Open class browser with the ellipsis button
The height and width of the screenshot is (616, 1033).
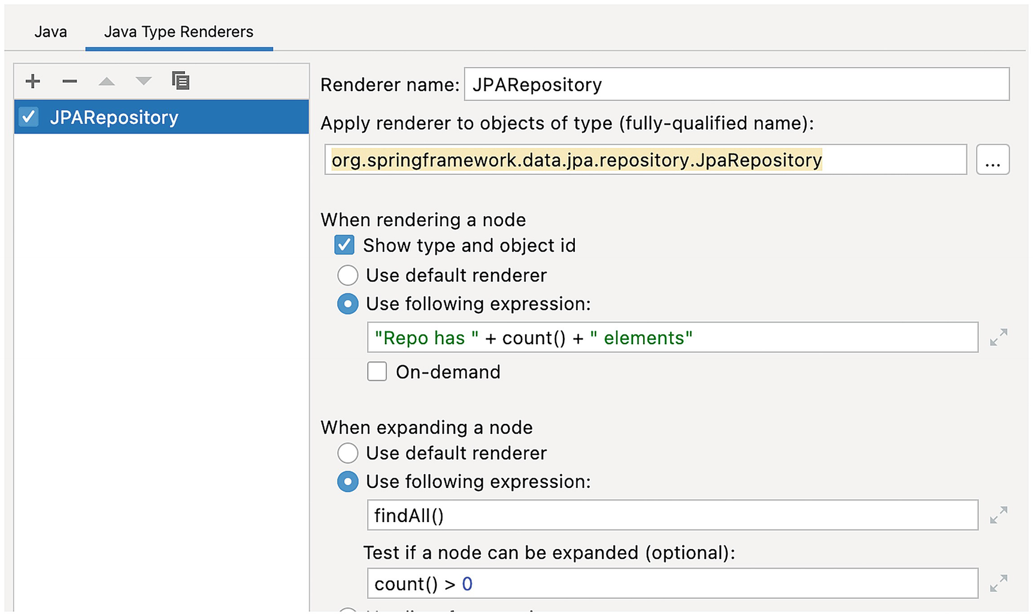click(992, 160)
